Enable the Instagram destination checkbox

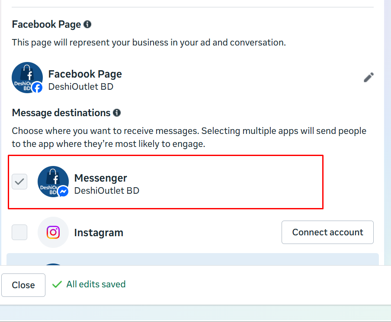[x=19, y=232]
